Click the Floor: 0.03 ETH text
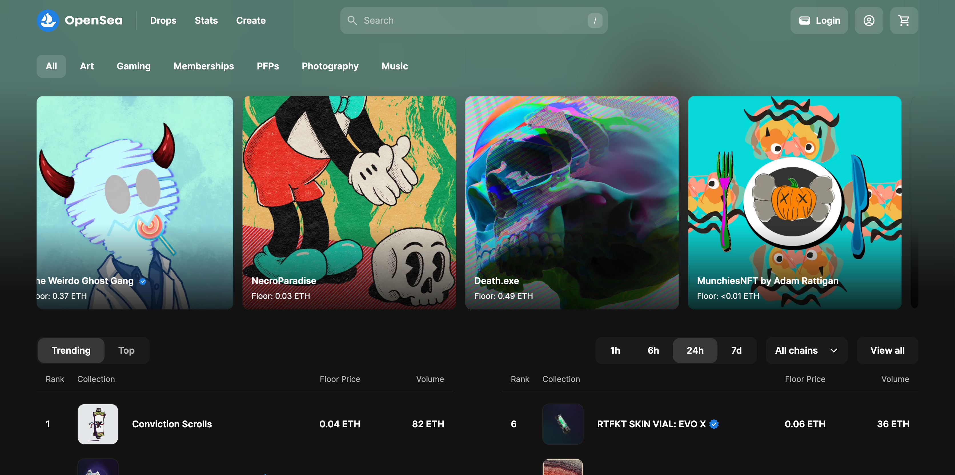 [281, 296]
